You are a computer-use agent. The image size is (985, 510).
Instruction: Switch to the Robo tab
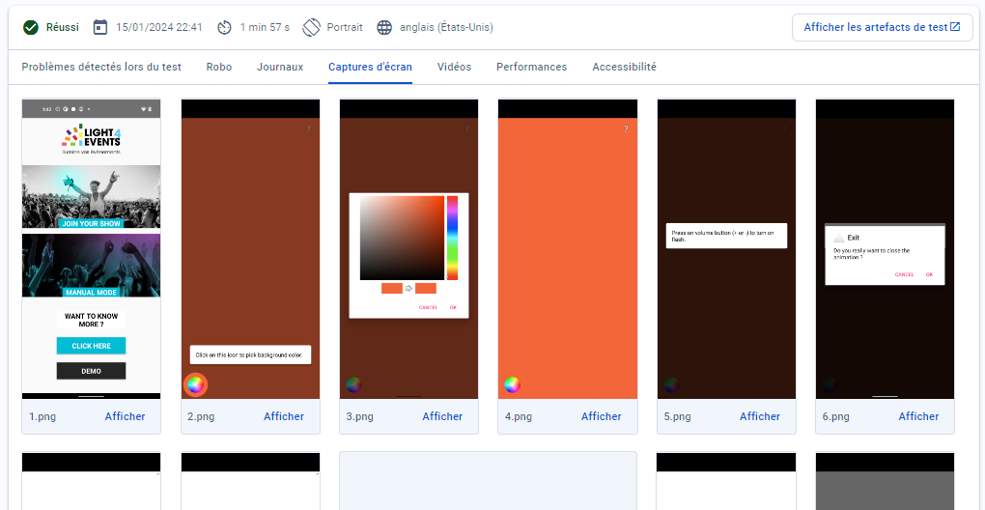pyautogui.click(x=219, y=67)
